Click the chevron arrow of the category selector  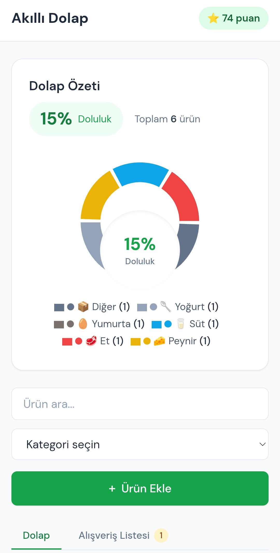262,444
